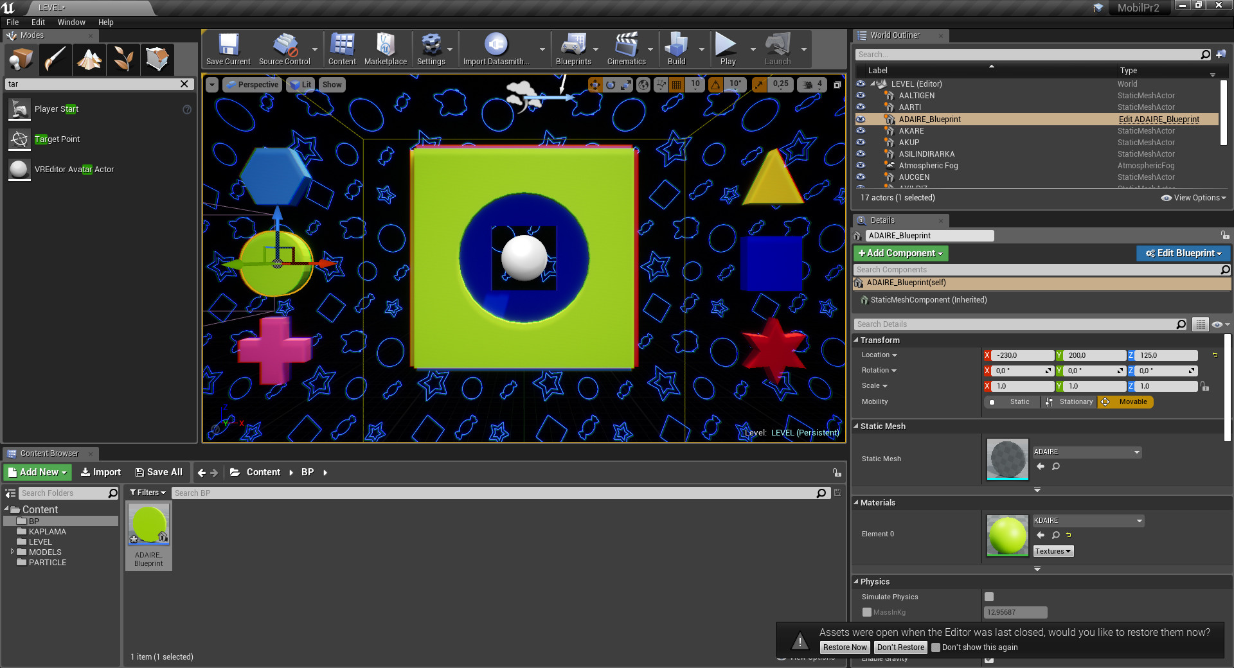Image resolution: width=1234 pixels, height=668 pixels.
Task: Enable the Simulate Physics checkbox
Action: tap(989, 597)
